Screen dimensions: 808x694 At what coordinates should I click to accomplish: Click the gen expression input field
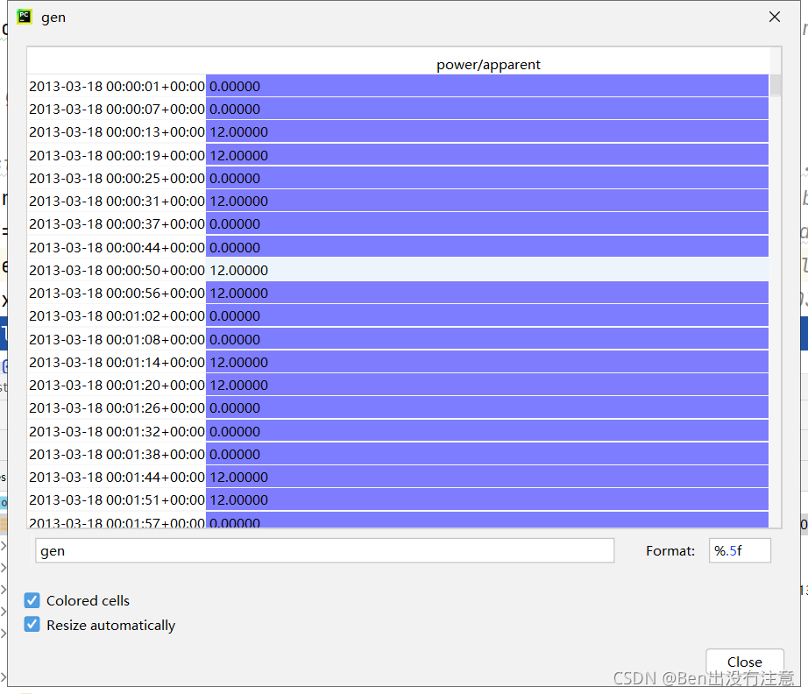pos(324,551)
